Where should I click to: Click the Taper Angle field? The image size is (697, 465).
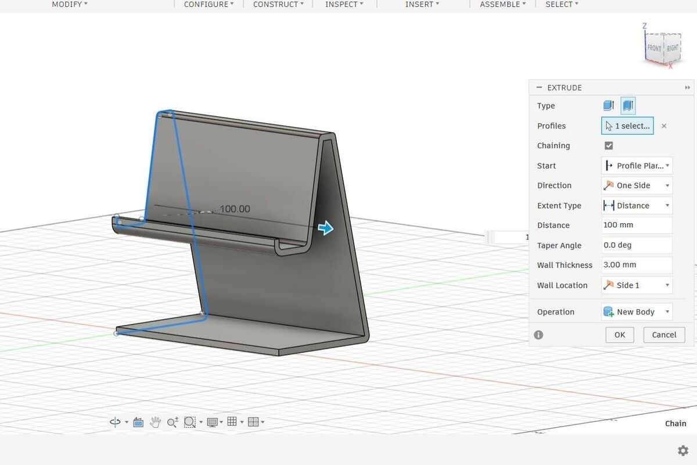[637, 245]
